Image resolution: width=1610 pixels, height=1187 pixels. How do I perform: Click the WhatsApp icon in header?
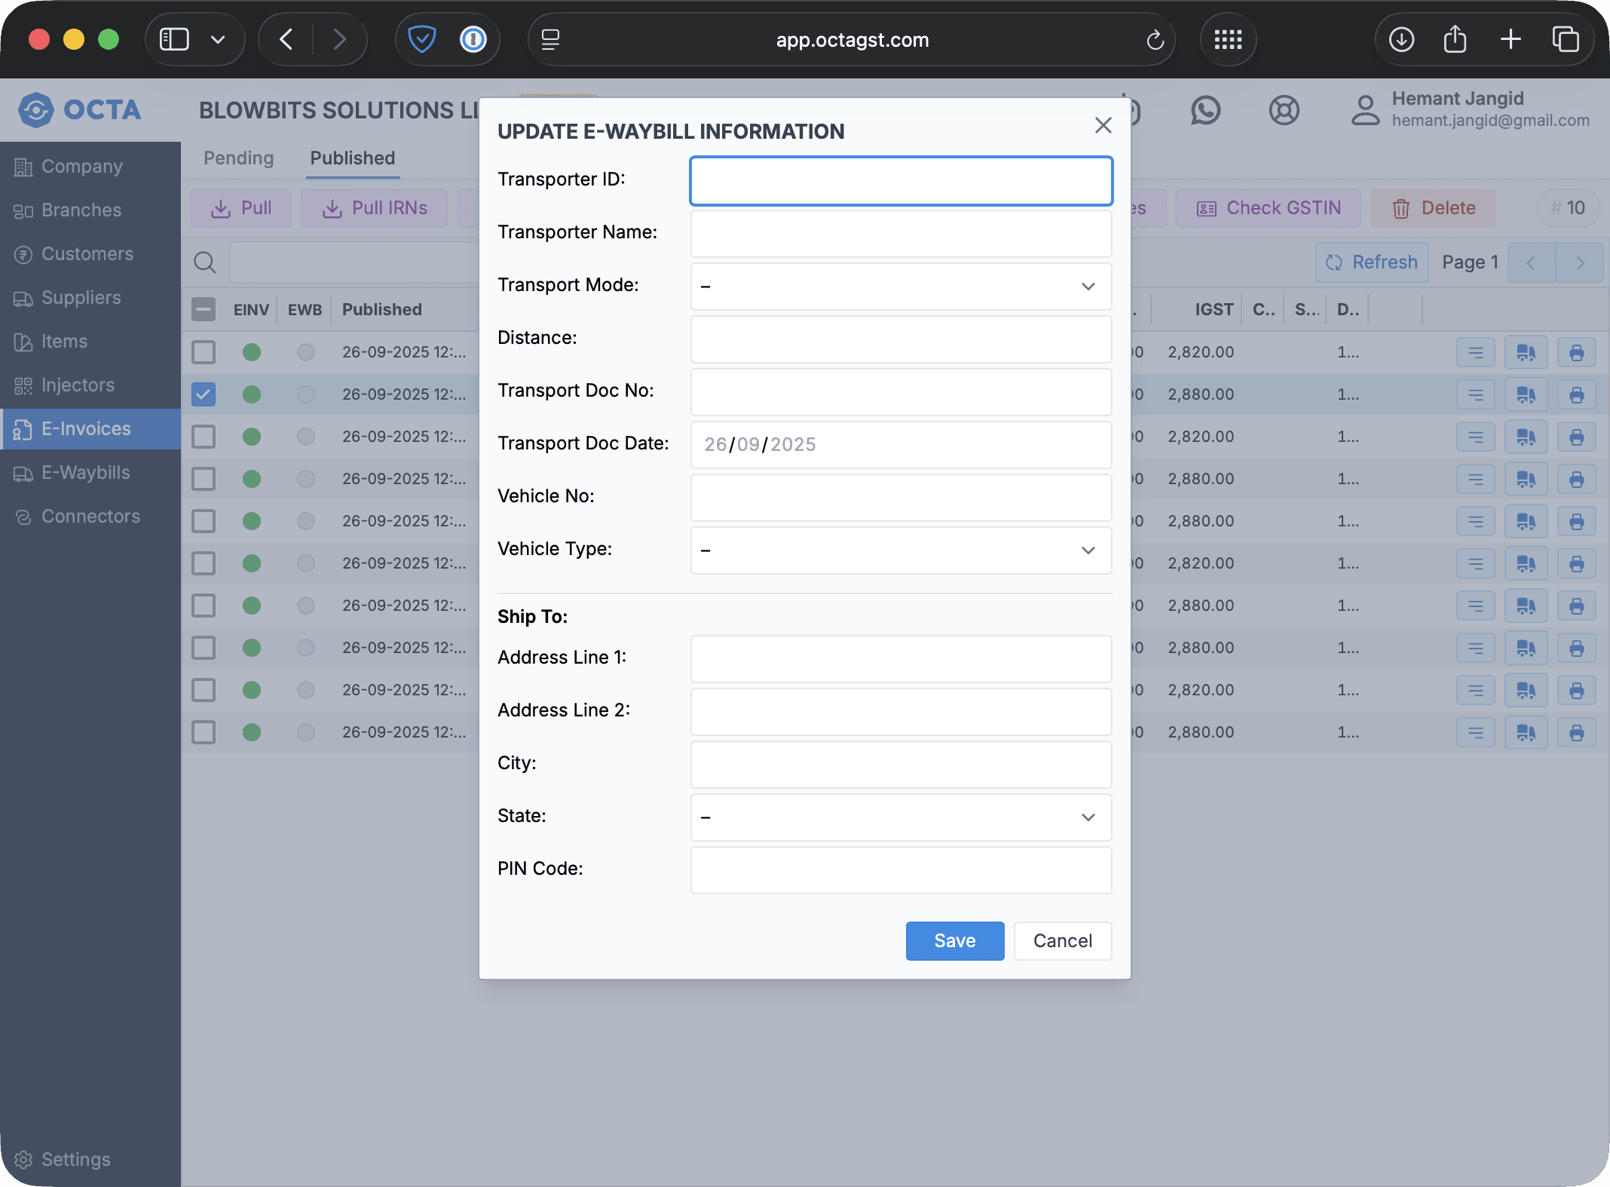point(1205,111)
